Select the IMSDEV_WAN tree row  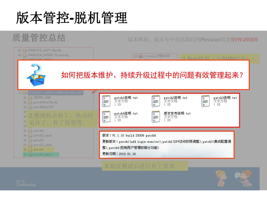[x=42, y=97]
